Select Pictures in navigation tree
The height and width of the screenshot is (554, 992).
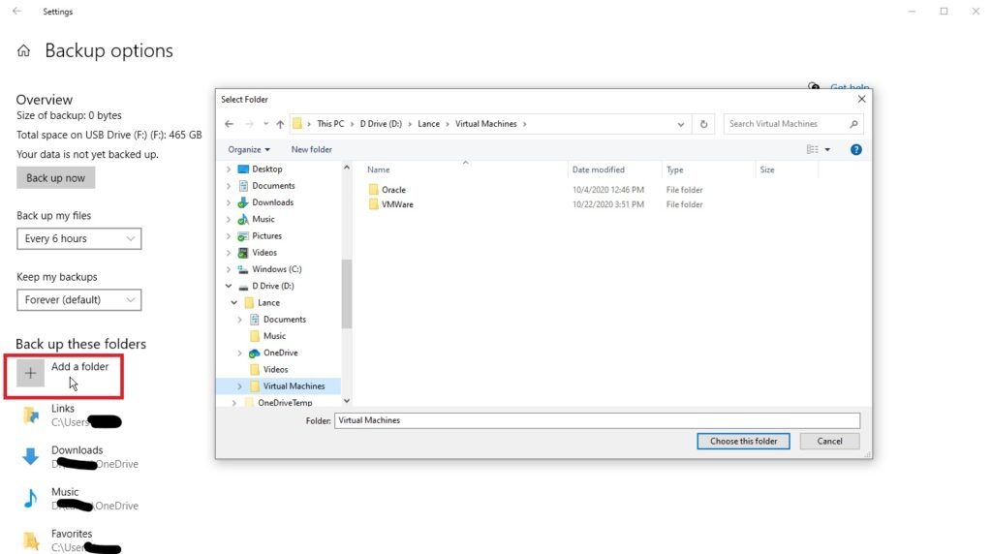tap(267, 236)
